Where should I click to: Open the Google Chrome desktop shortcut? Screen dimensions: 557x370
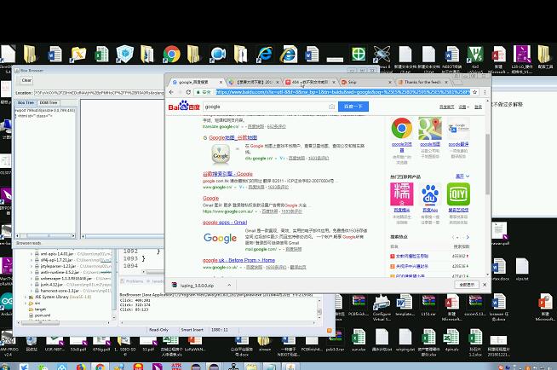(x=171, y=55)
